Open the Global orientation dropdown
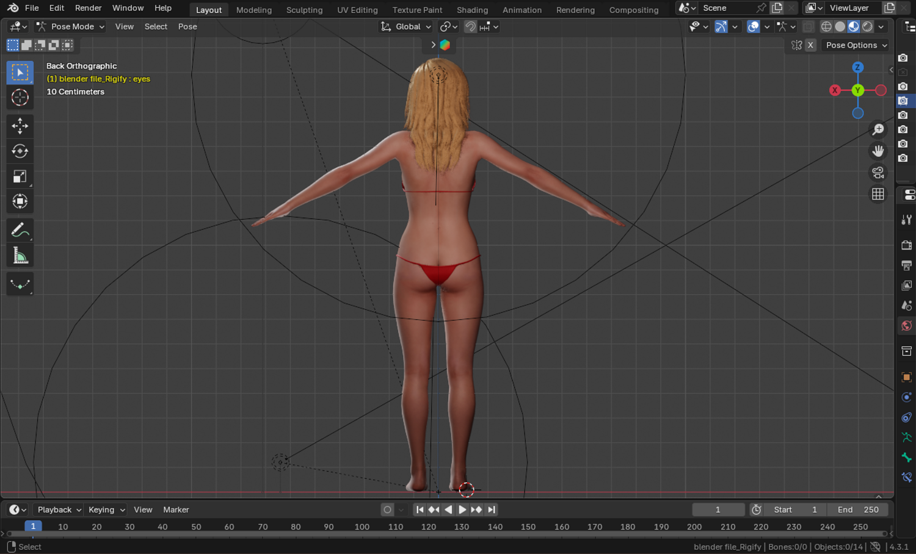Image resolution: width=916 pixels, height=554 pixels. click(405, 27)
